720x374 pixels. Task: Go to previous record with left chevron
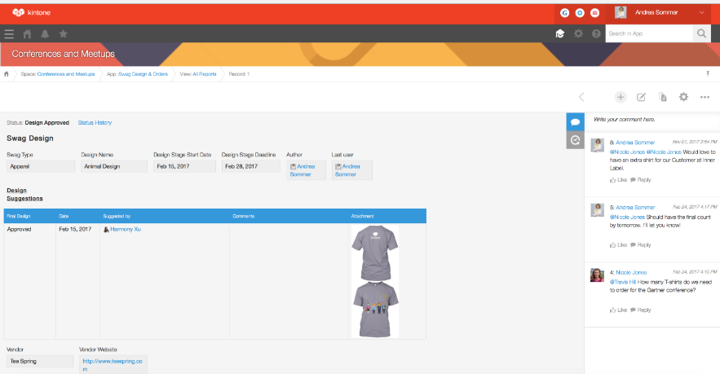tap(581, 97)
